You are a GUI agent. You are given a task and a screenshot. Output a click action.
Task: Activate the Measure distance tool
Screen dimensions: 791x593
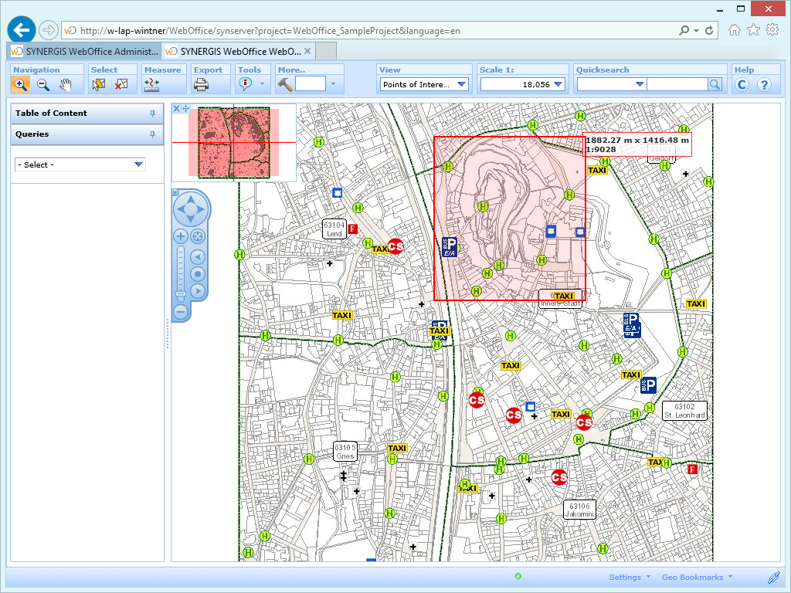pos(150,85)
